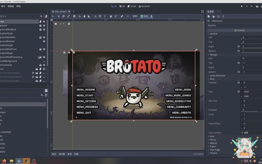
Task: Run the project with the play button
Action: 242,6
